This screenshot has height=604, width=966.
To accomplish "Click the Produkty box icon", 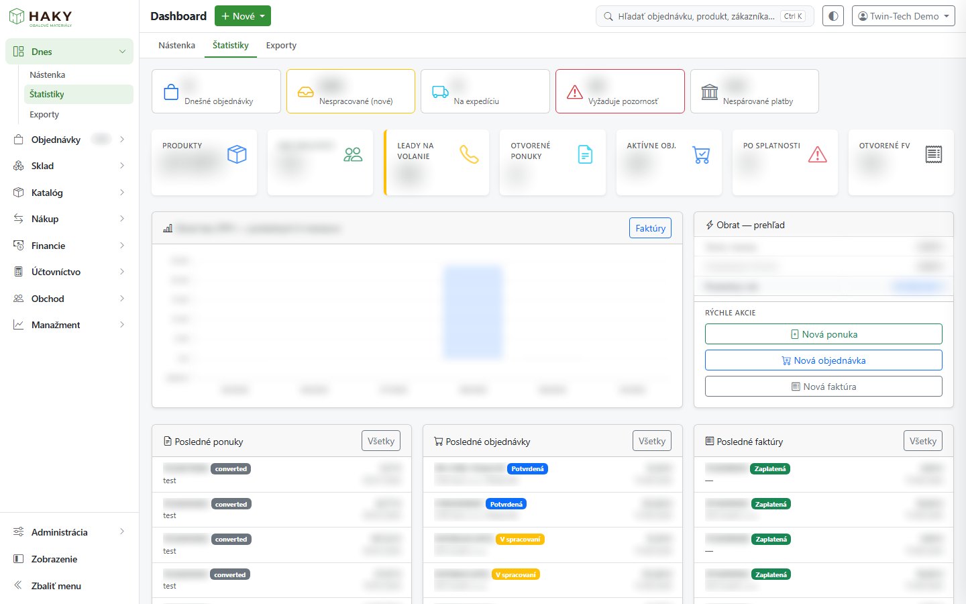I will pos(237,154).
